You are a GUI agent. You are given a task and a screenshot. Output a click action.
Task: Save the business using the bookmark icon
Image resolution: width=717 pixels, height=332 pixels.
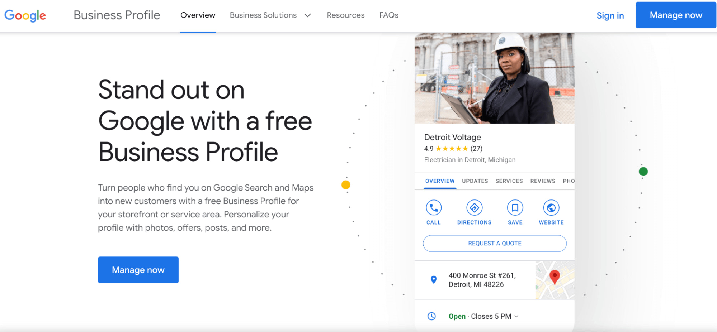coord(515,208)
